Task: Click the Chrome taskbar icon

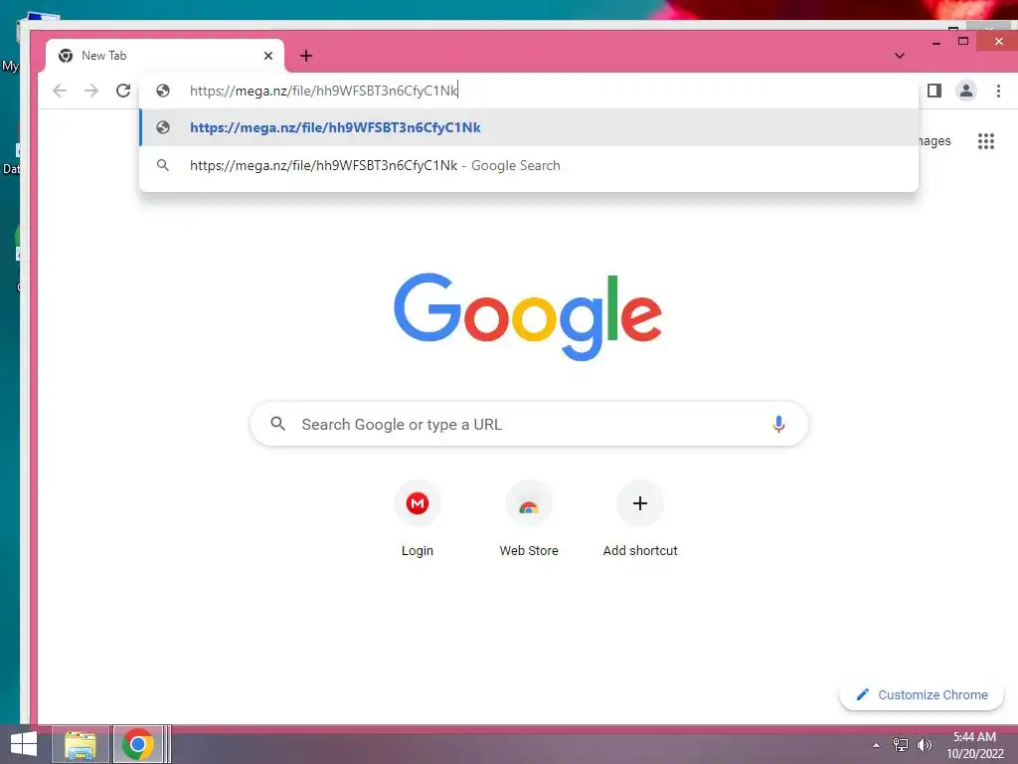Action: (x=137, y=744)
